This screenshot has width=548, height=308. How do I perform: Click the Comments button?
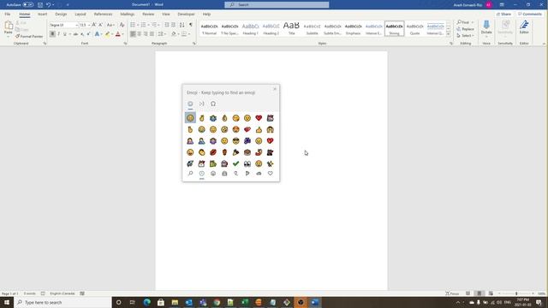(530, 15)
